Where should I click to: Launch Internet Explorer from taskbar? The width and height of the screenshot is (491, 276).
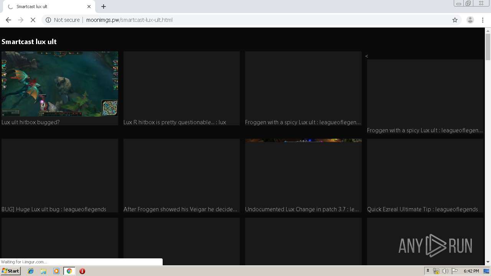31,271
